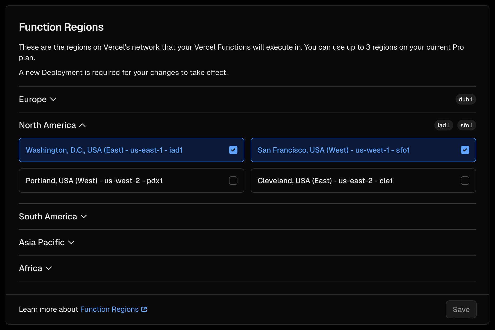Click the Function Regions heading
The height and width of the screenshot is (330, 495).
pos(61,27)
